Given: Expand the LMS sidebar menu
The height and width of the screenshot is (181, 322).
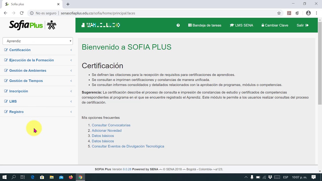Looking at the screenshot, I should pyautogui.click(x=38, y=101).
